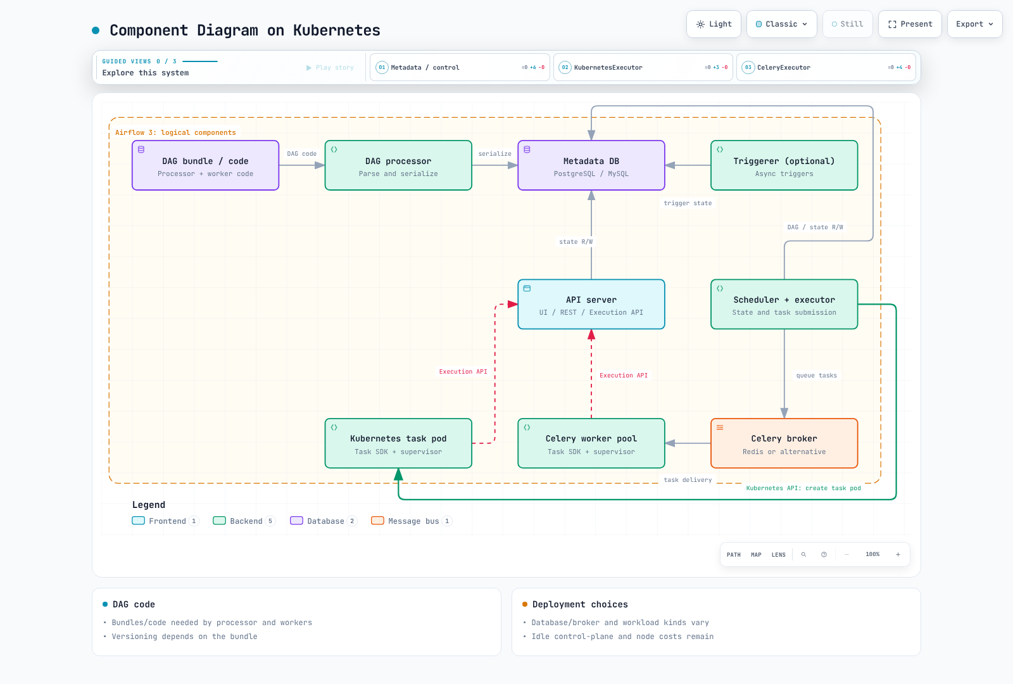Zoom out with the minus icon
The width and height of the screenshot is (1013, 684).
coord(846,555)
